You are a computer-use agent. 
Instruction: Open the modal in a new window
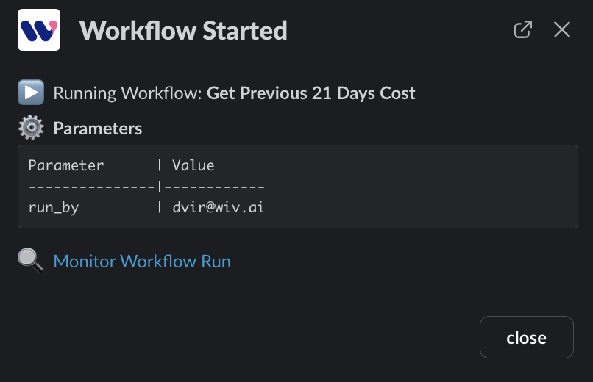[522, 30]
